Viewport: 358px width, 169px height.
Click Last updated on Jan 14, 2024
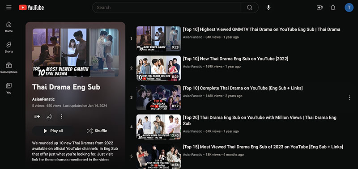point(85,106)
